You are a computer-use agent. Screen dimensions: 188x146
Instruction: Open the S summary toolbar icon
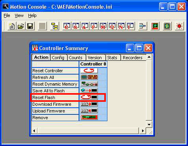pos(76,26)
